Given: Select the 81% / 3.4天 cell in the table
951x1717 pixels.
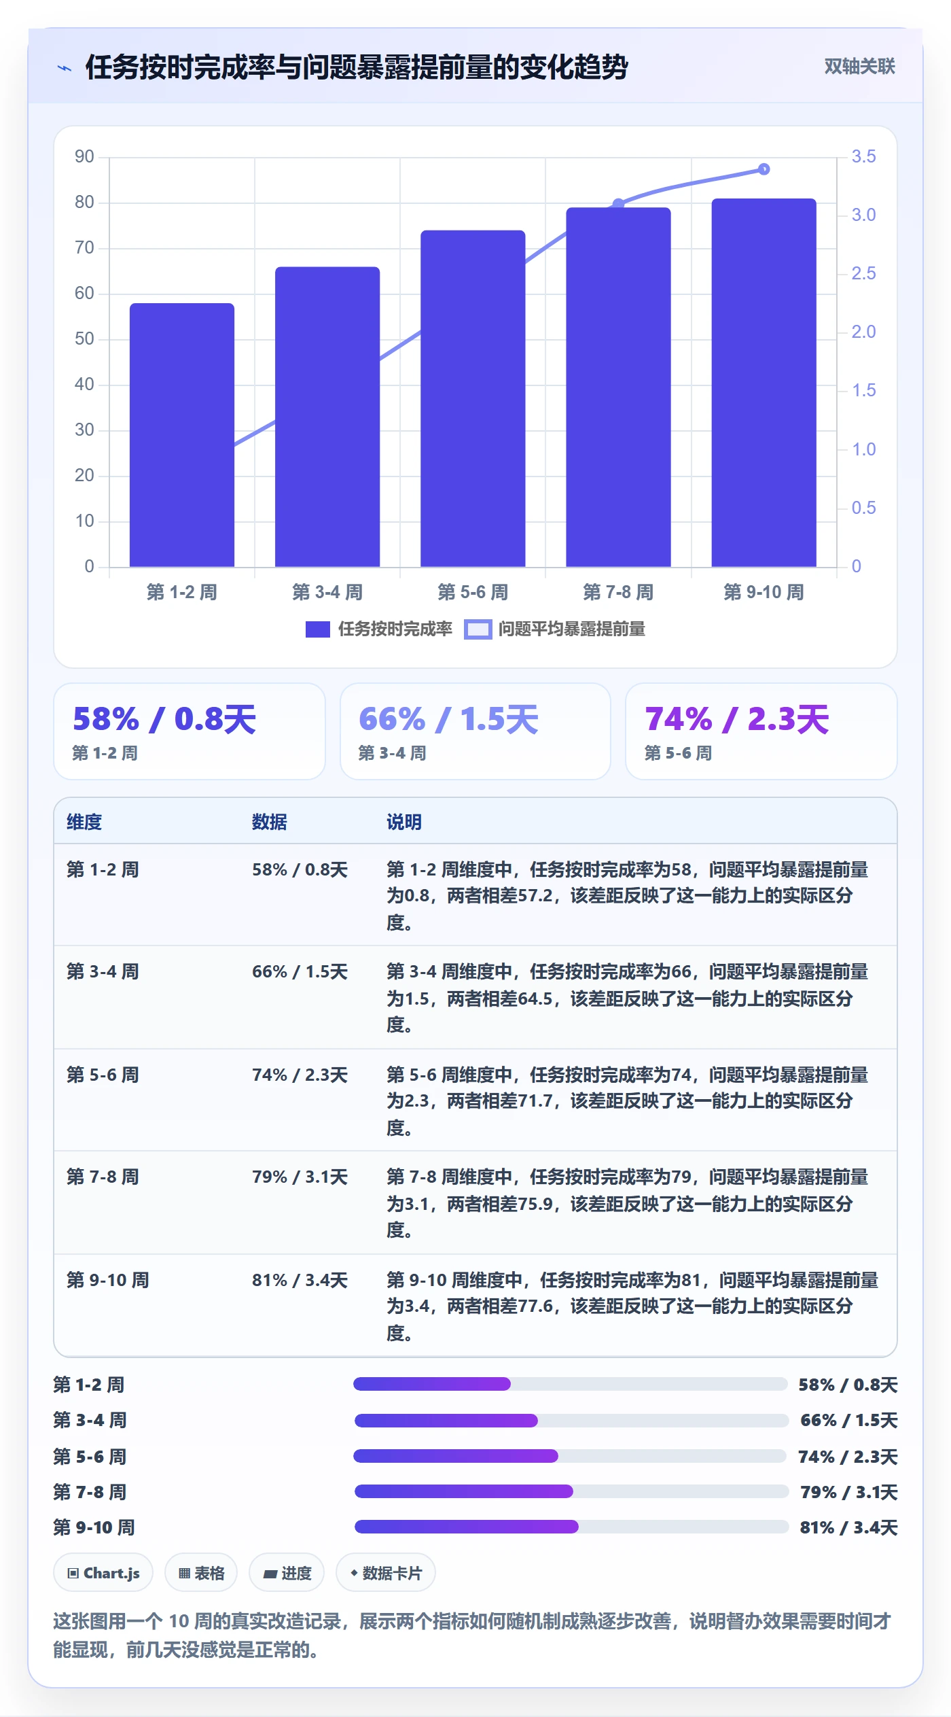Looking at the screenshot, I should (x=300, y=1280).
